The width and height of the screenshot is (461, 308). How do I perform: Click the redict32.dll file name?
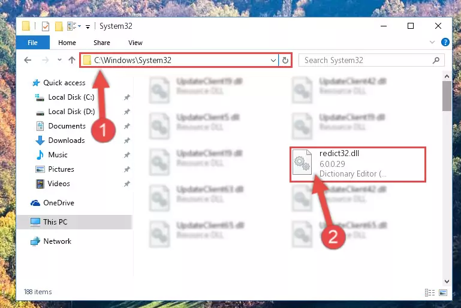click(x=339, y=154)
